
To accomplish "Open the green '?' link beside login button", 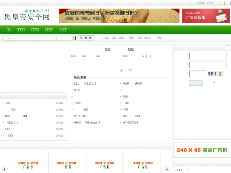I will pyautogui.click(x=214, y=83).
